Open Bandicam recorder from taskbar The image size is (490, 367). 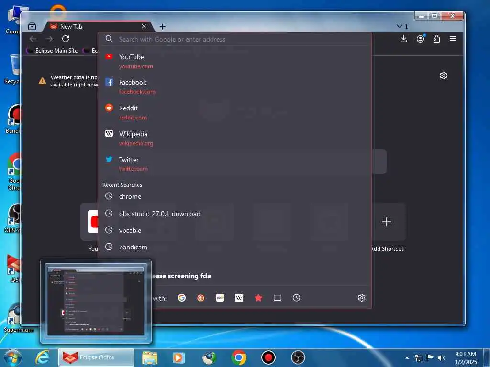click(268, 357)
